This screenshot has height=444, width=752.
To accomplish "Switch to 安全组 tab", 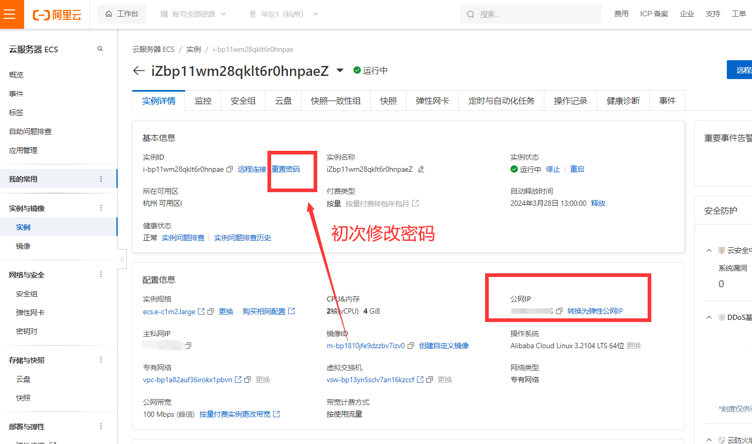I will tap(243, 101).
